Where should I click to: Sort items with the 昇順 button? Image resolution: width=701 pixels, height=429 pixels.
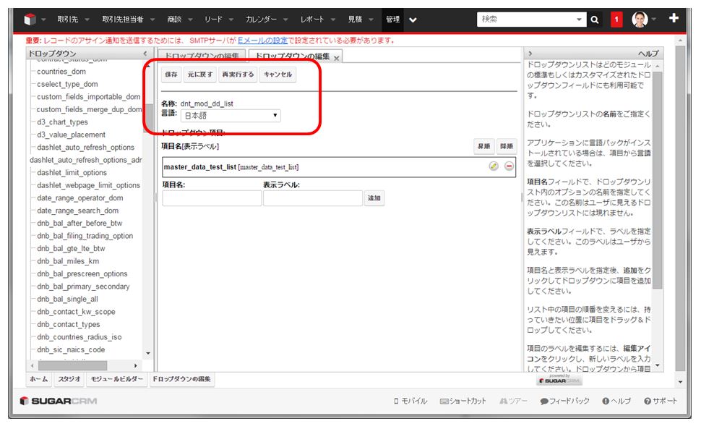[483, 146]
